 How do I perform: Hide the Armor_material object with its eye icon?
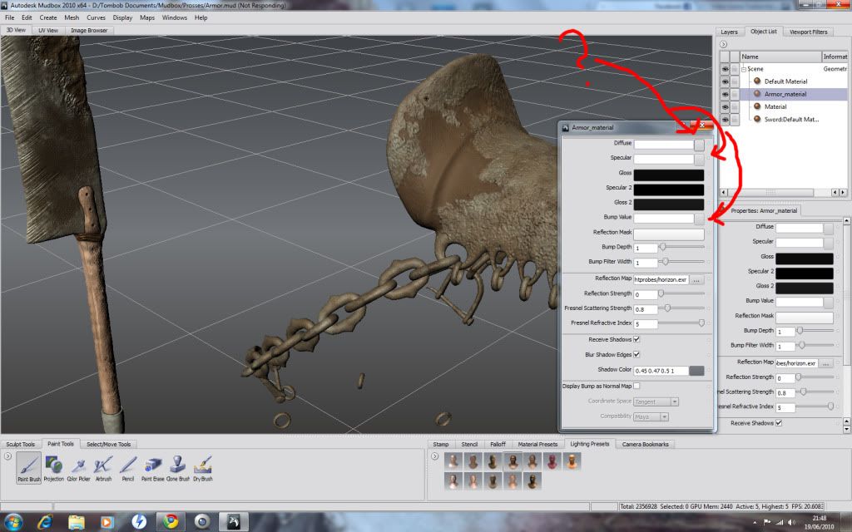[725, 94]
